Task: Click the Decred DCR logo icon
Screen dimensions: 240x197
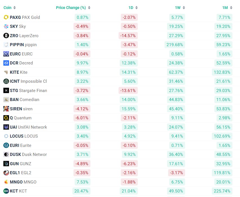Action: (6, 63)
